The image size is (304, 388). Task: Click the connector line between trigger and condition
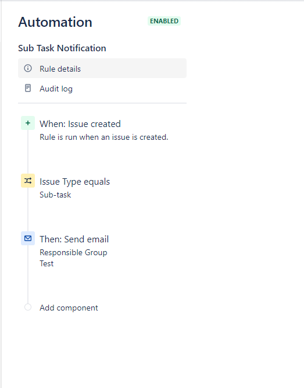click(x=28, y=151)
